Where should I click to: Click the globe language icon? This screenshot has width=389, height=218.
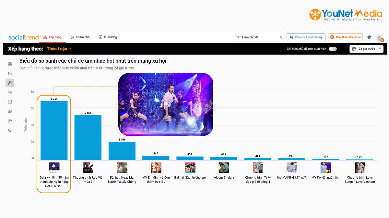[x=369, y=37]
